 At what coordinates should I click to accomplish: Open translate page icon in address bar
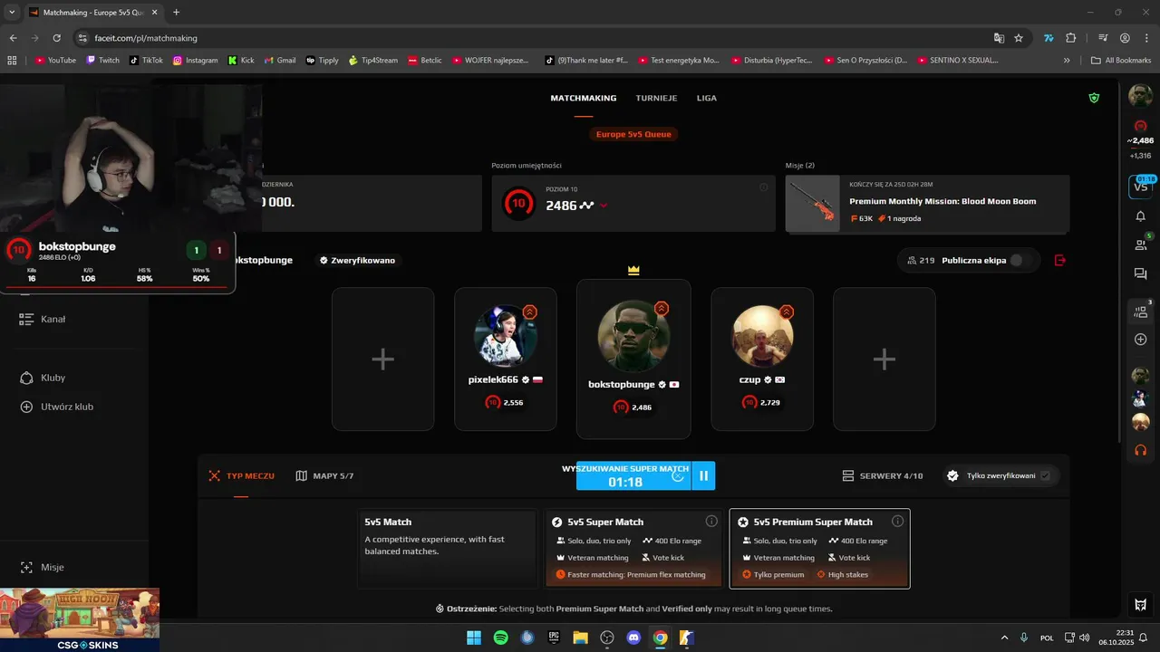click(x=999, y=38)
